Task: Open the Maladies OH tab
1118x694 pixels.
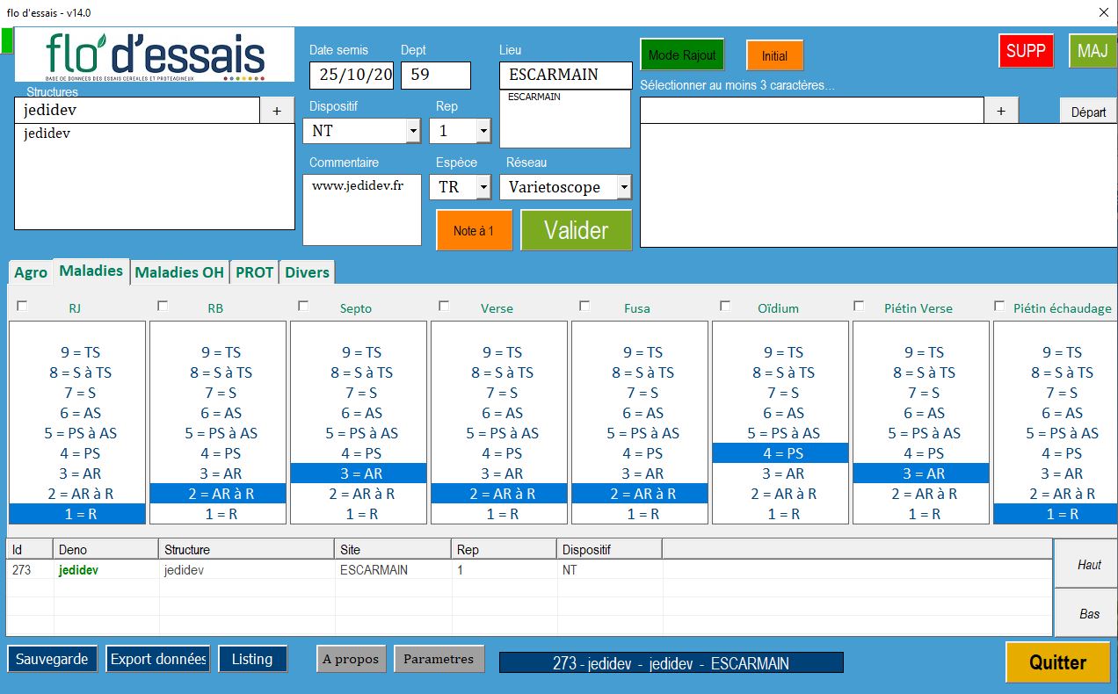Action: 179,272
